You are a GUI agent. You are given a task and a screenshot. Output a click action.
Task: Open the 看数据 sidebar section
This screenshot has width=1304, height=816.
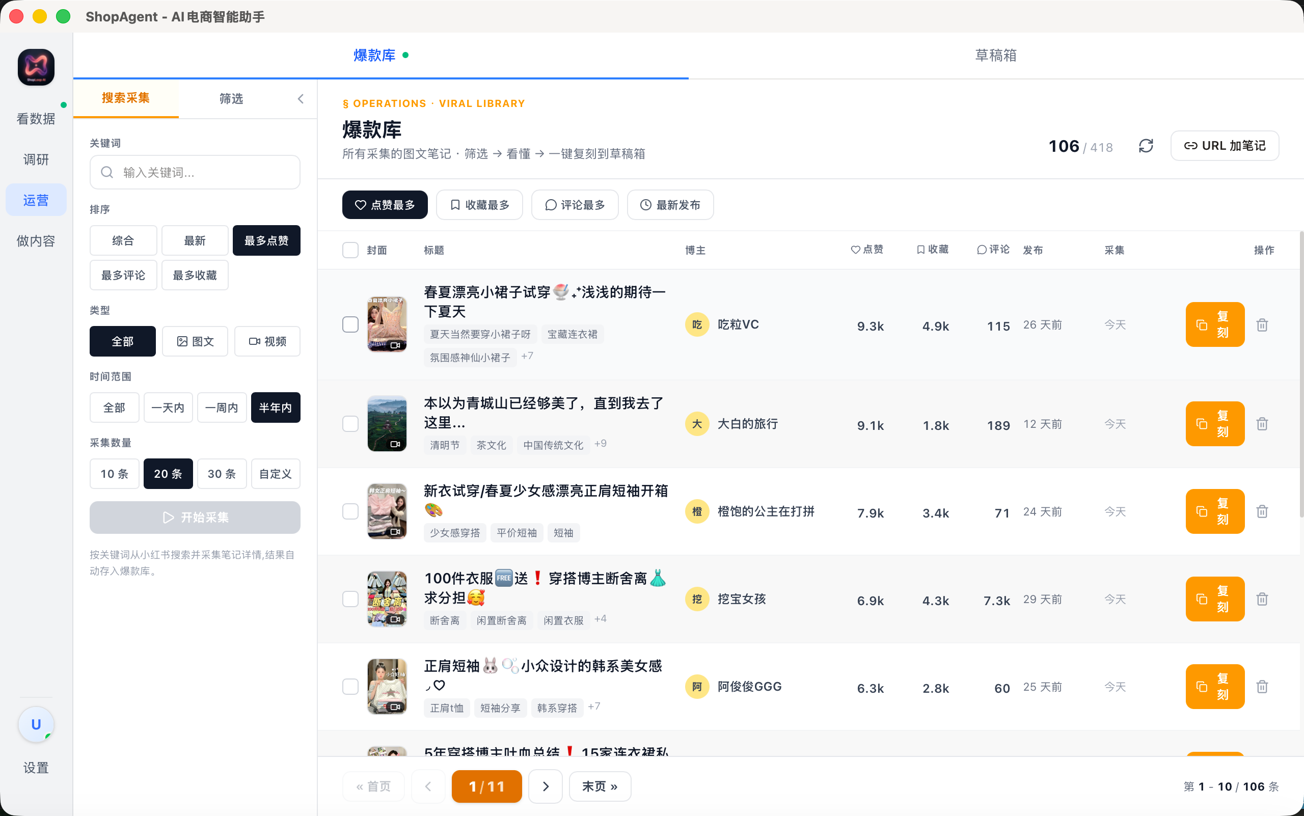[36, 110]
